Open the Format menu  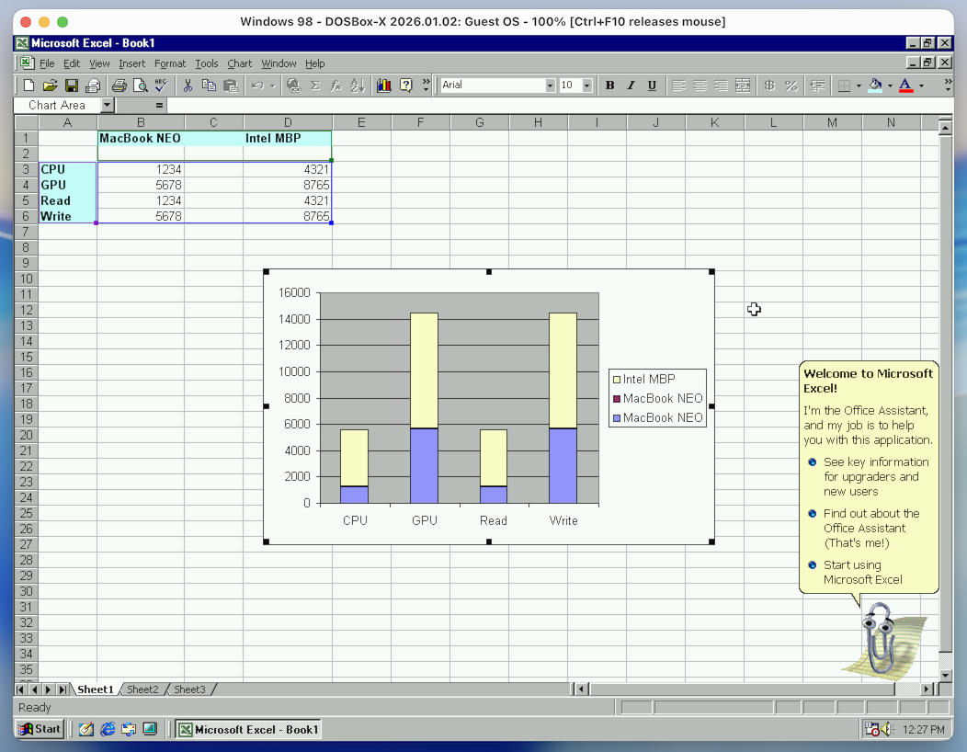pos(170,63)
